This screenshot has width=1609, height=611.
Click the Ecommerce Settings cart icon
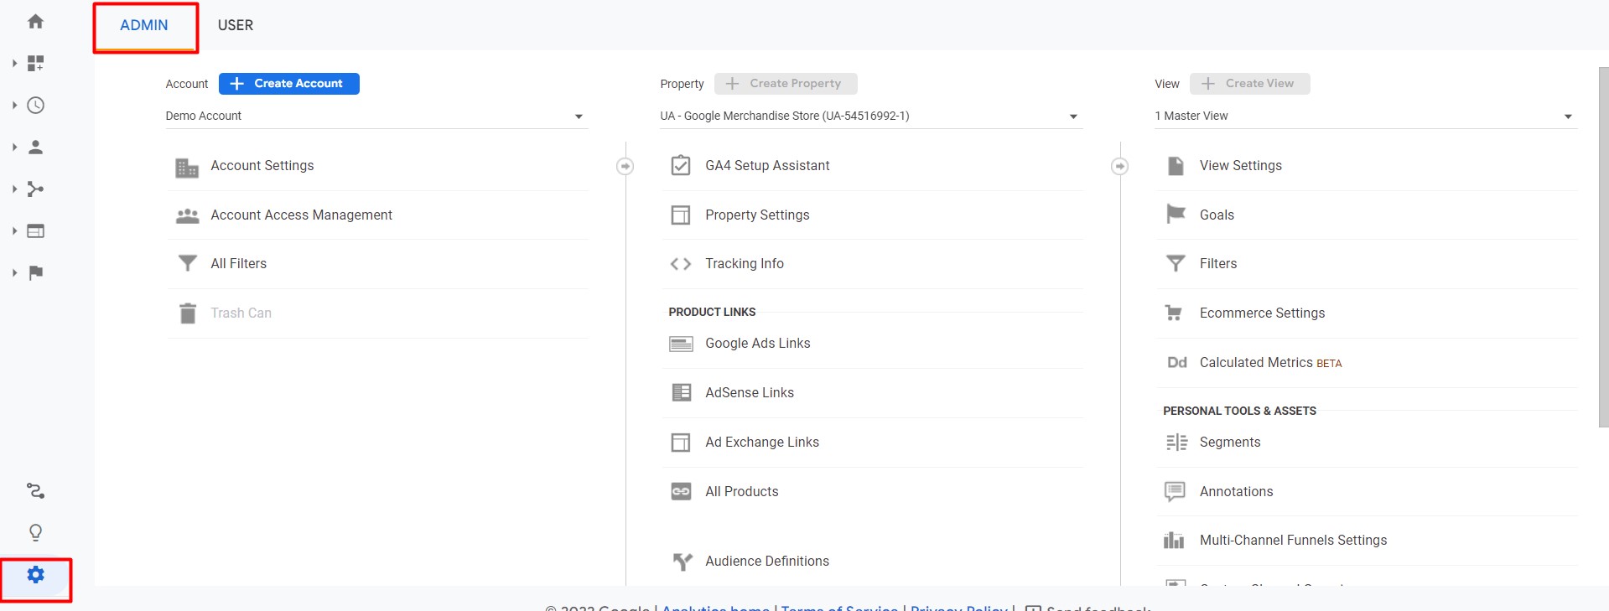point(1174,313)
